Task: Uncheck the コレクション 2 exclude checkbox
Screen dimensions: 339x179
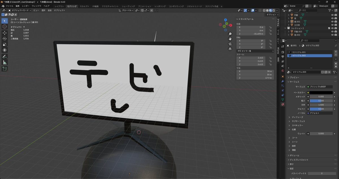Action: coord(329,28)
